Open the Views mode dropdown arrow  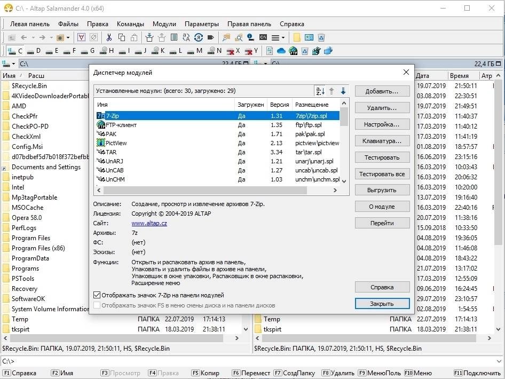click(x=283, y=38)
